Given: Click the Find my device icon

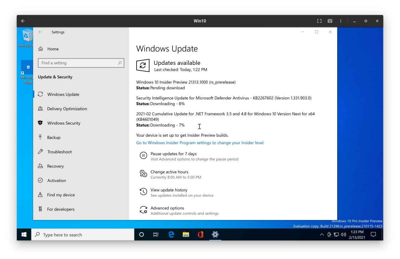Looking at the screenshot, I should coord(40,195).
